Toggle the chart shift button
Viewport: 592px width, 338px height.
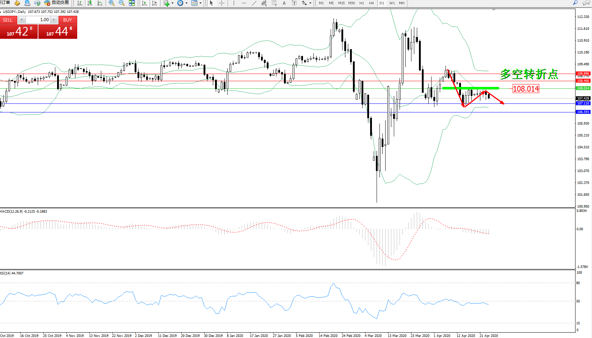(x=154, y=3)
